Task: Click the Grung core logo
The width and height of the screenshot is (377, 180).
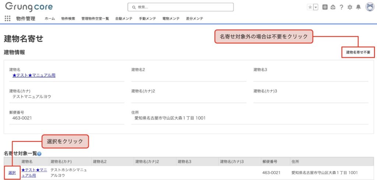Action: (29, 7)
